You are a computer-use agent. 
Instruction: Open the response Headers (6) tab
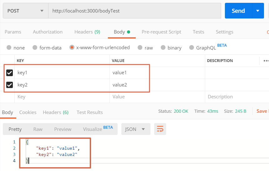[x=56, y=112]
